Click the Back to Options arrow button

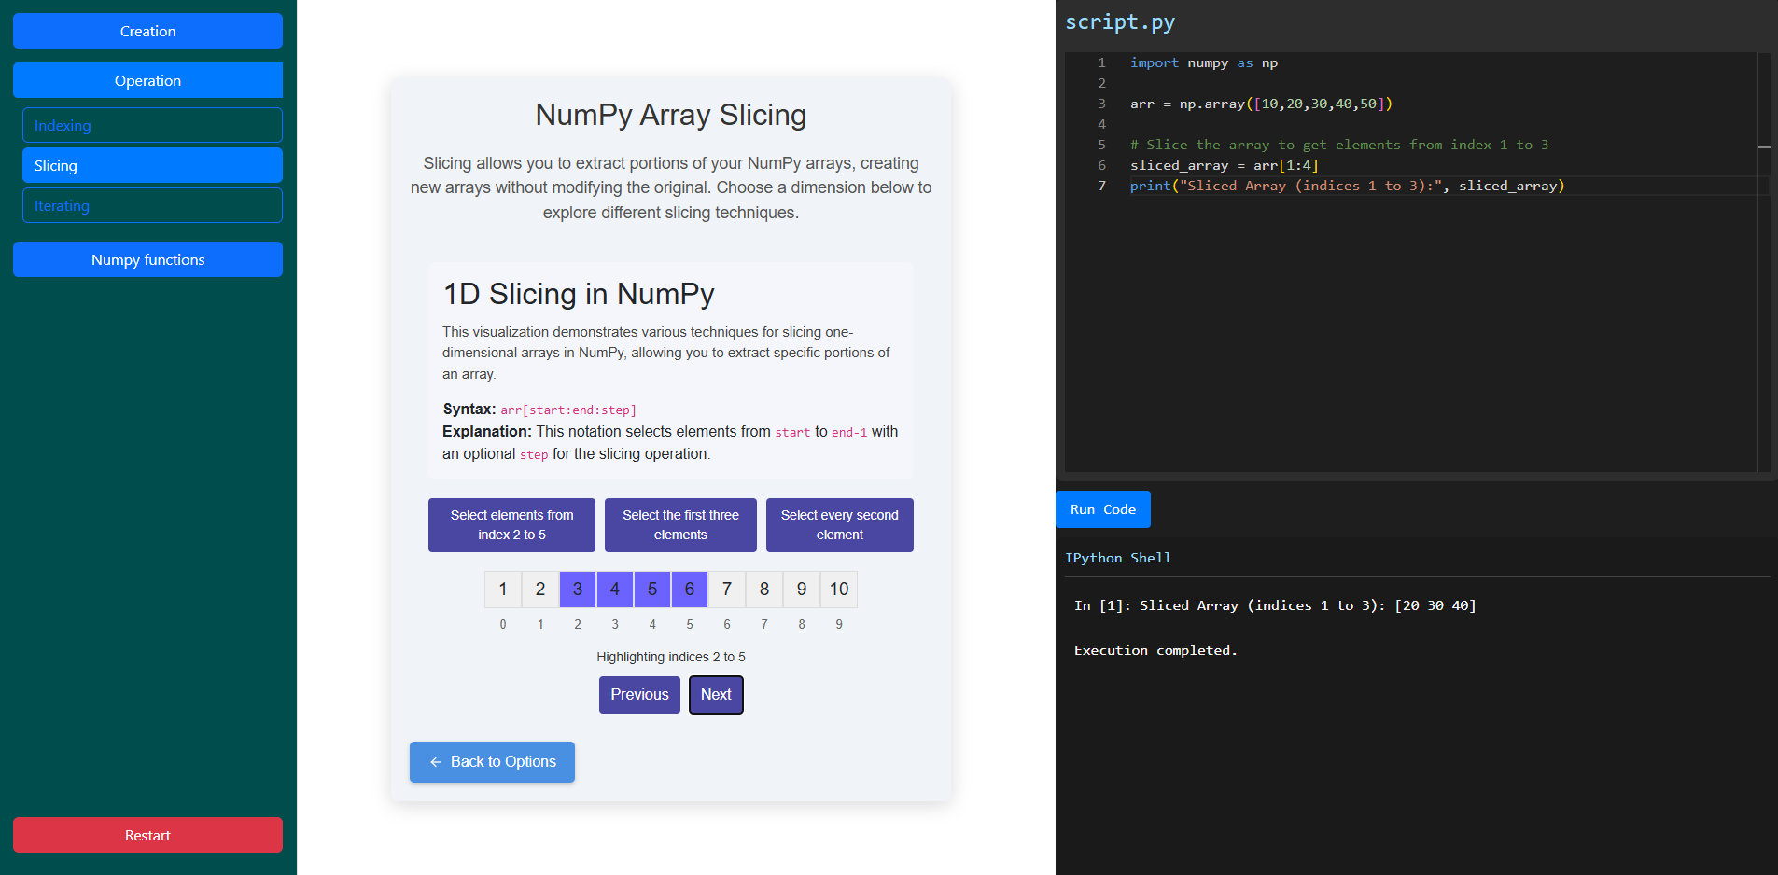coord(492,762)
